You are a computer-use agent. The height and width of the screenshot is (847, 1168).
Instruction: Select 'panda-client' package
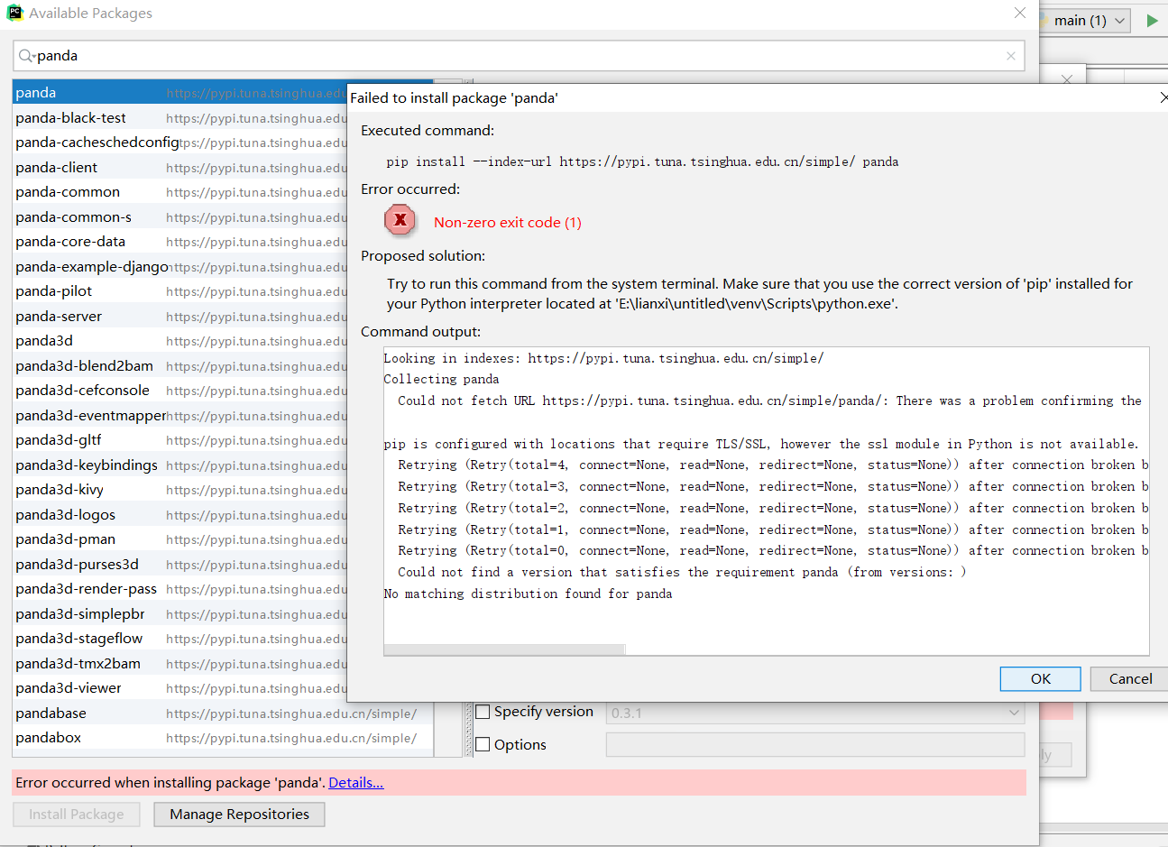point(179,168)
